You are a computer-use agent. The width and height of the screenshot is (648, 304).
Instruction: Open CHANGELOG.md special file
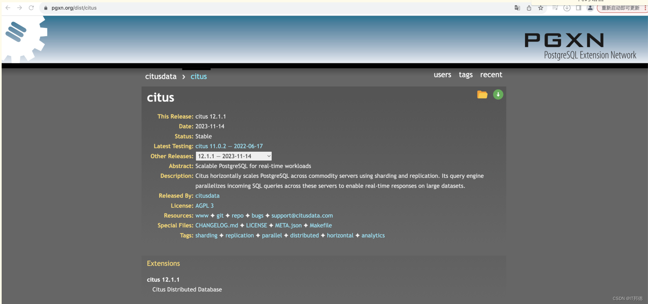click(x=217, y=226)
